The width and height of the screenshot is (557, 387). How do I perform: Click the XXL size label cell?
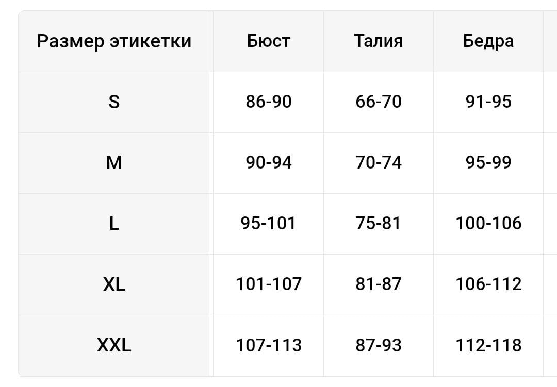pos(114,345)
